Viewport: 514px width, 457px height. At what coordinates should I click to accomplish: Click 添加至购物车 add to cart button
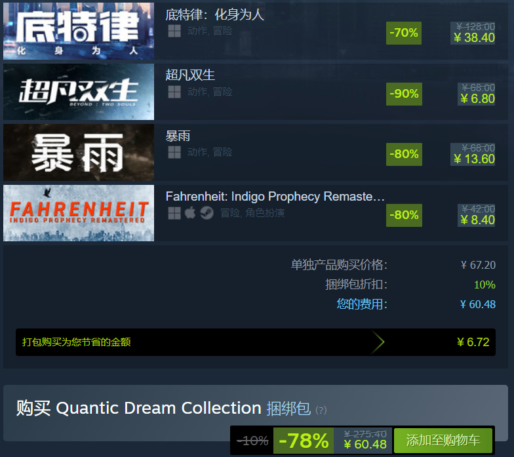pyautogui.click(x=443, y=441)
